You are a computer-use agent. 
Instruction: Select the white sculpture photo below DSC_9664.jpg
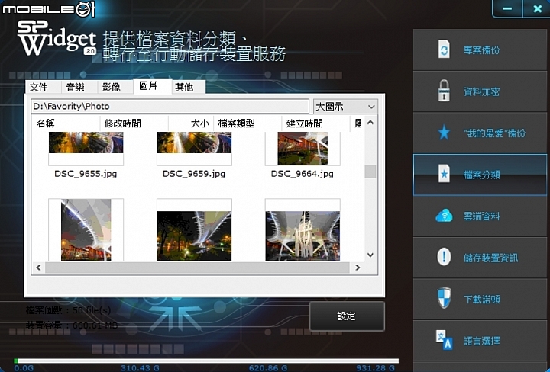point(302,230)
